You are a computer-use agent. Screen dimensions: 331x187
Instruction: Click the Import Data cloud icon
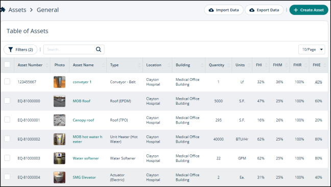211,10
